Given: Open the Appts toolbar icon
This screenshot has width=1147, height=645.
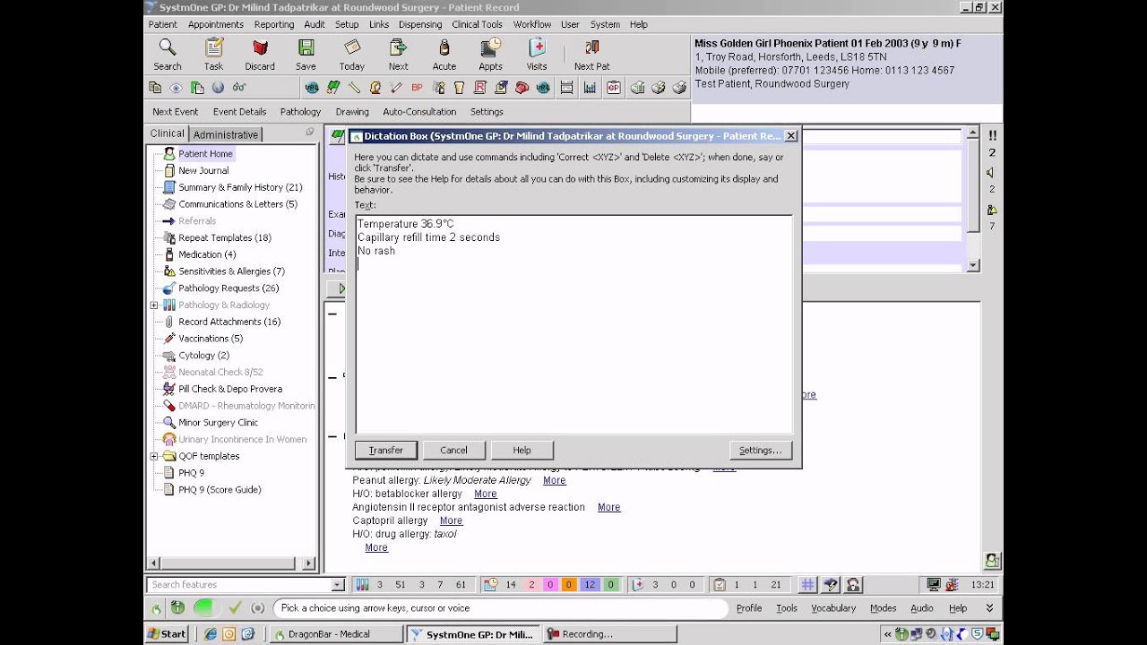Looking at the screenshot, I should point(491,55).
